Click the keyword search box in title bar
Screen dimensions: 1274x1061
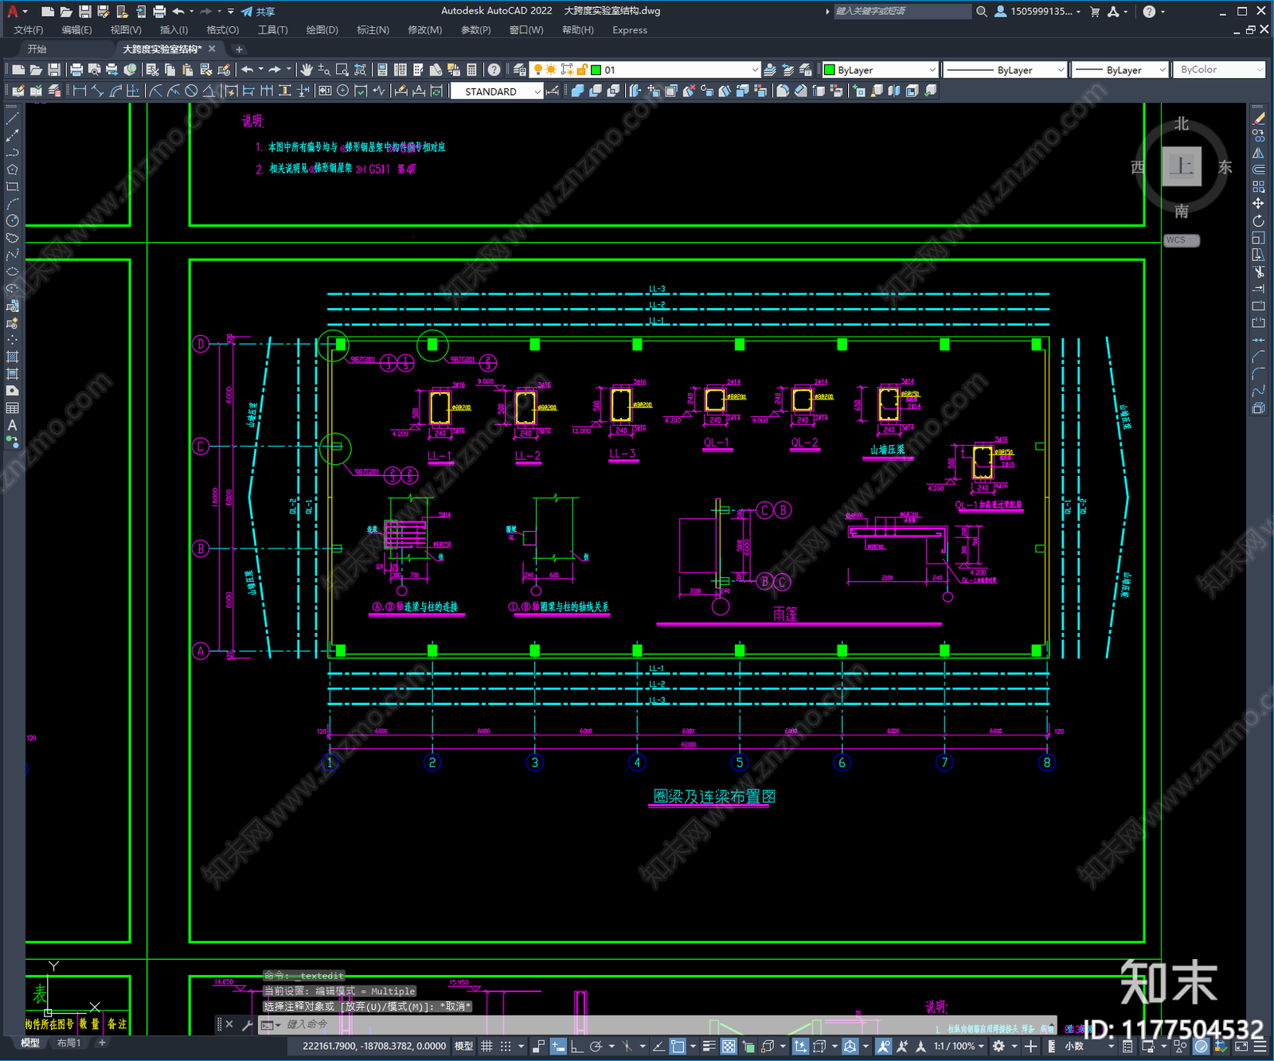tap(902, 11)
